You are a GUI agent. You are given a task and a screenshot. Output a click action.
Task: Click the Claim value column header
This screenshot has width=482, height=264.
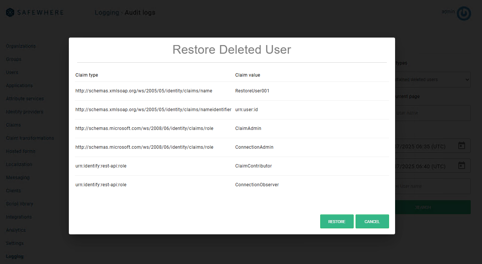coord(248,75)
